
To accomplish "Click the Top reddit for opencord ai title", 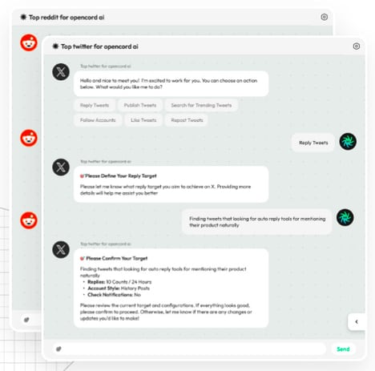I will (67, 18).
